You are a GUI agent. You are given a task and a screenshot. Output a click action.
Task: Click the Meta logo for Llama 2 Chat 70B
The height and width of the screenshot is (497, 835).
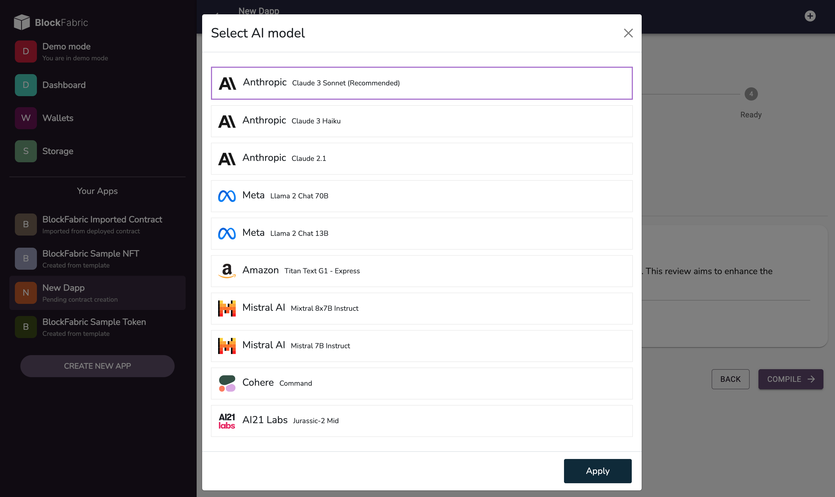pyautogui.click(x=227, y=196)
